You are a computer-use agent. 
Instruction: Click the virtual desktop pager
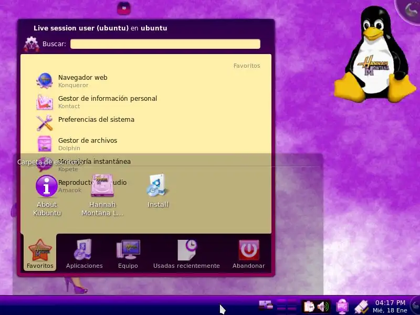[287, 306]
